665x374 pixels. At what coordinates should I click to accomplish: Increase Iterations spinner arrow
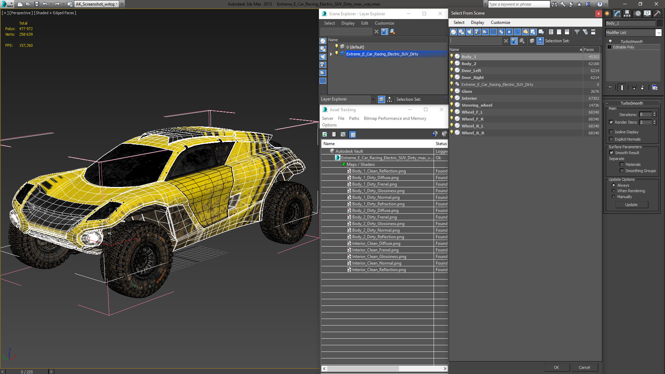pyautogui.click(x=654, y=113)
